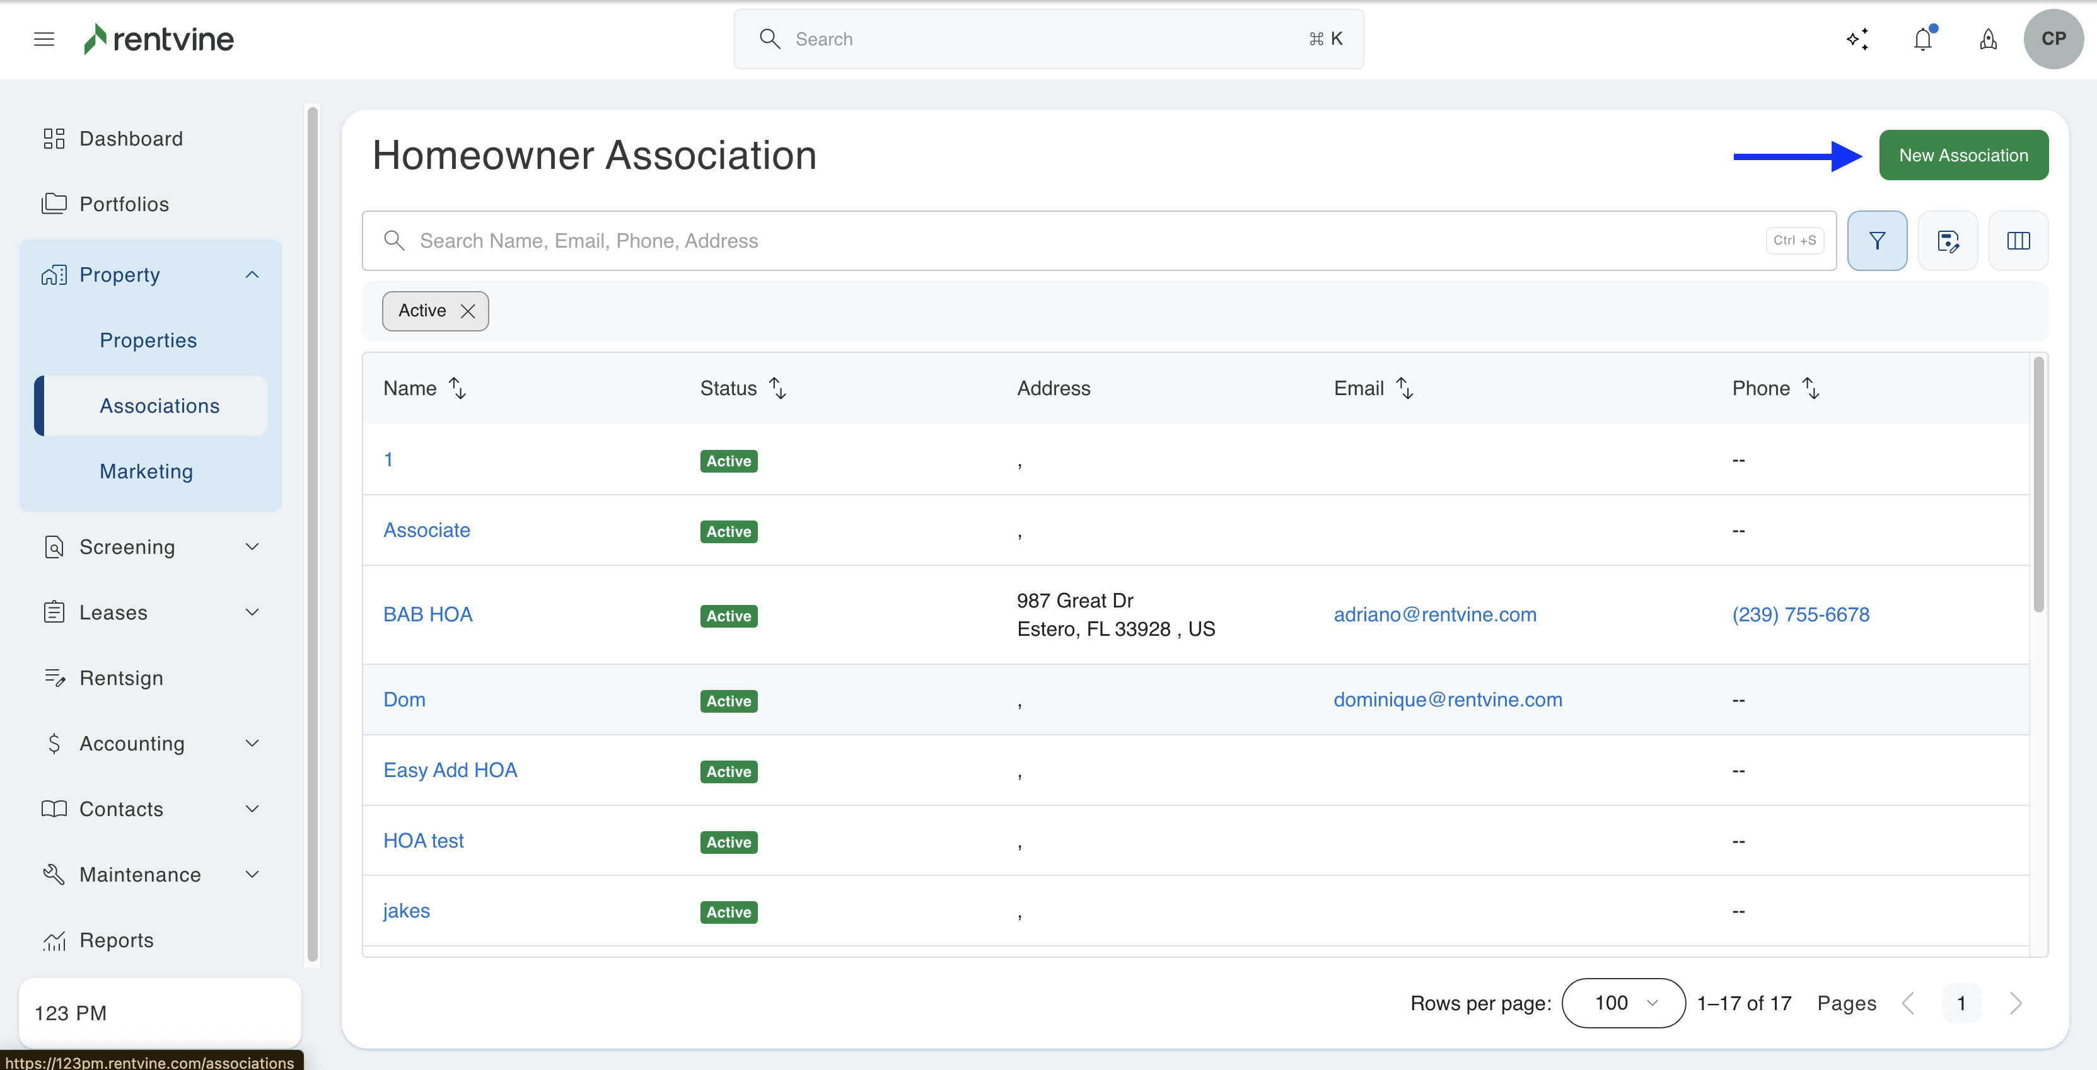Remove the Active filter chip
This screenshot has height=1070, width=2097.
pos(468,312)
